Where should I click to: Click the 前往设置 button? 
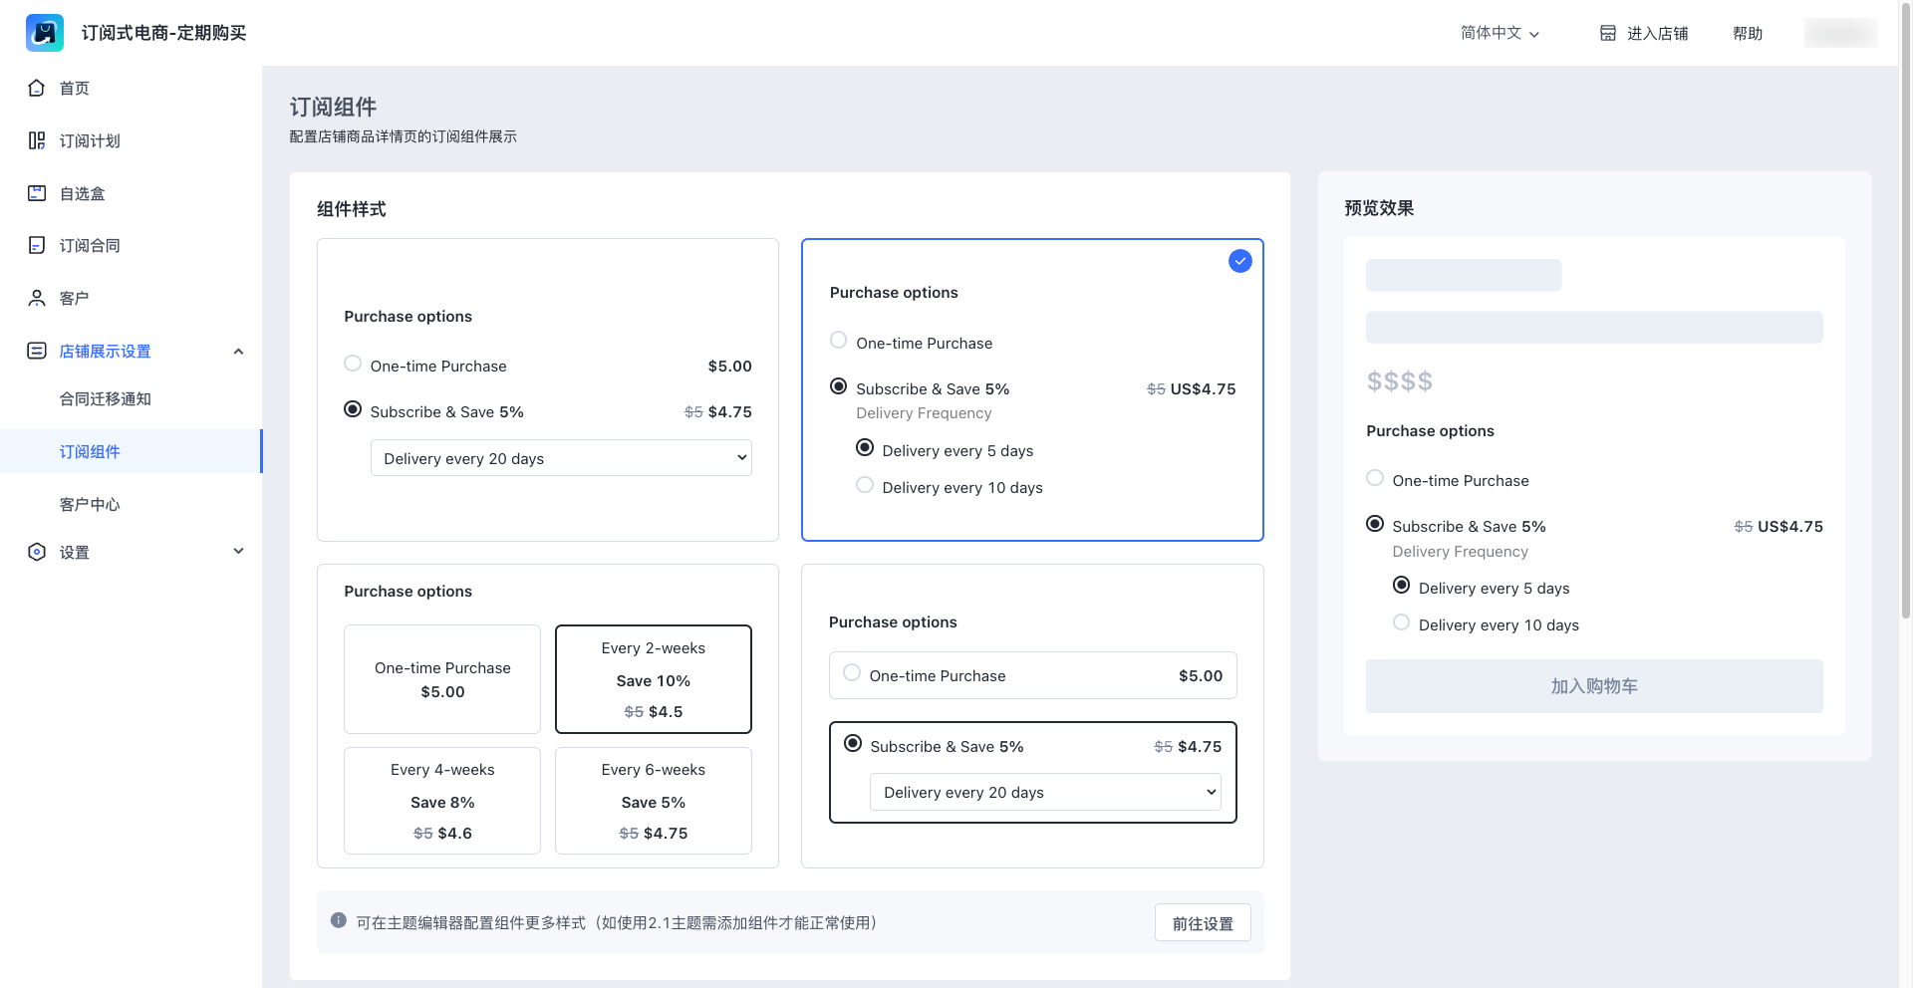1203,923
